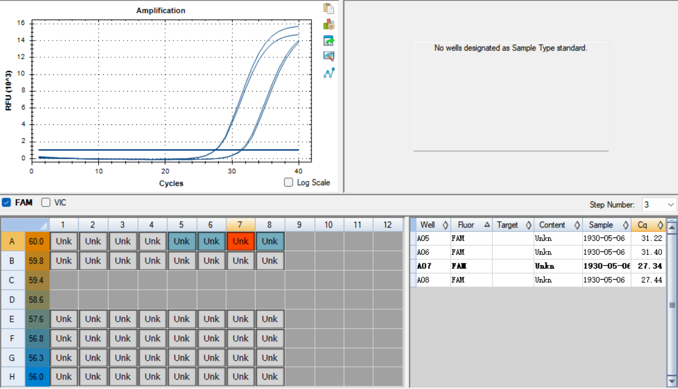Image resolution: width=678 pixels, height=389 pixels.
Task: Sort table by Fluor column header
Action: coord(471,225)
